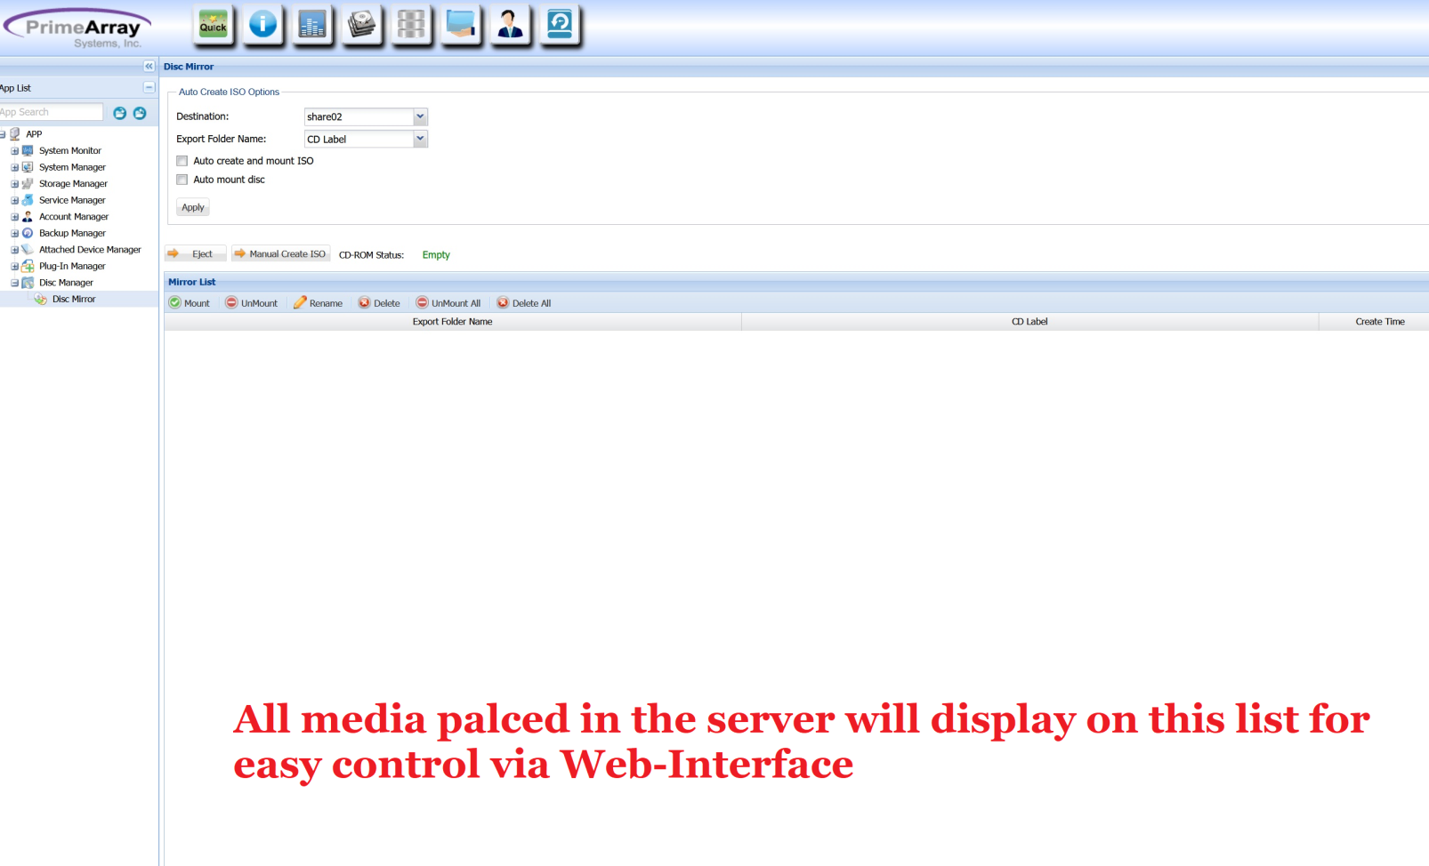Viewport: 1429px width, 866px height.
Task: Toggle the Auto mount disc checkbox
Action: 182,180
